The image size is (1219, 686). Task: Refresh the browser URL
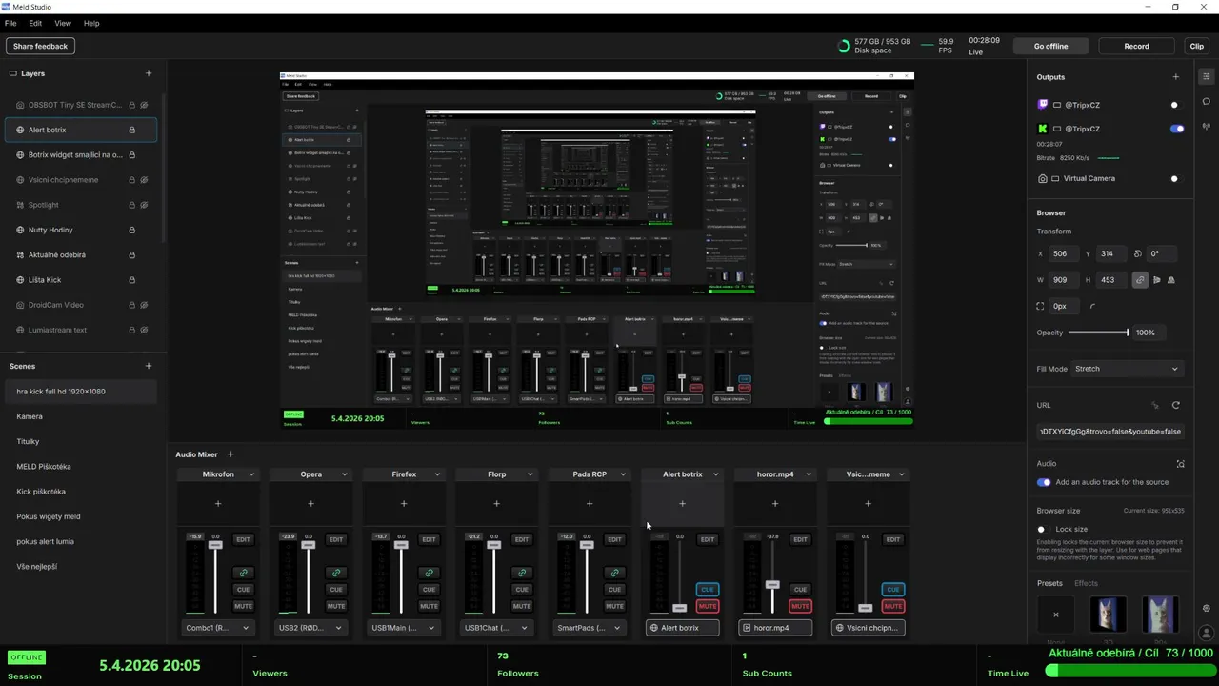click(x=1175, y=405)
